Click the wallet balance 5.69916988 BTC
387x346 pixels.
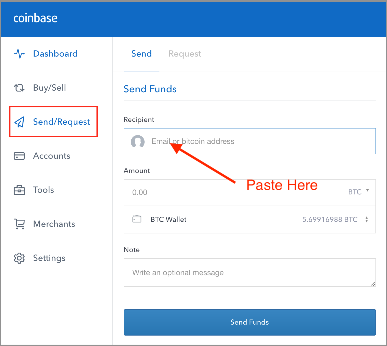pos(330,219)
